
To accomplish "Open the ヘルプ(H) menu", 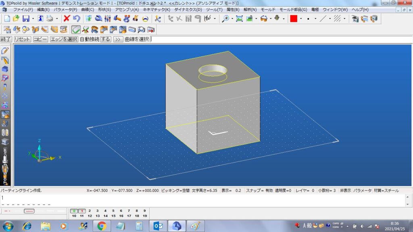I will (x=360, y=10).
